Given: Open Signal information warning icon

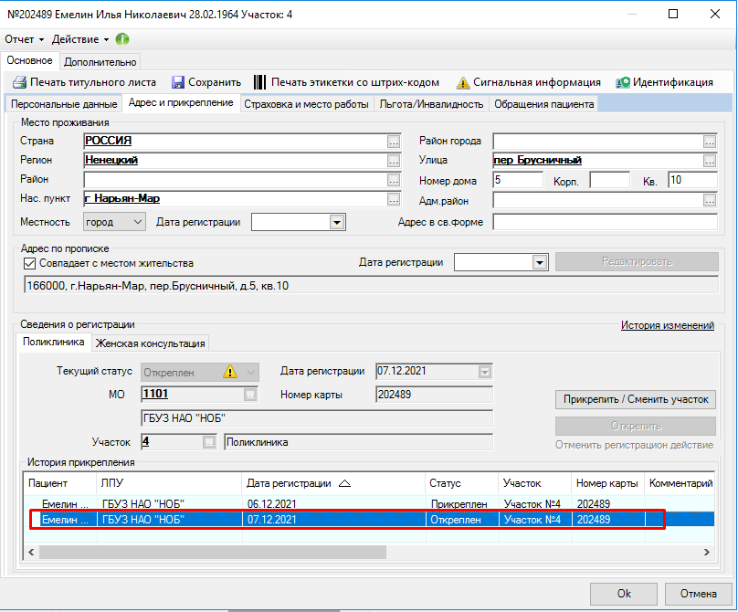Looking at the screenshot, I should pos(462,82).
